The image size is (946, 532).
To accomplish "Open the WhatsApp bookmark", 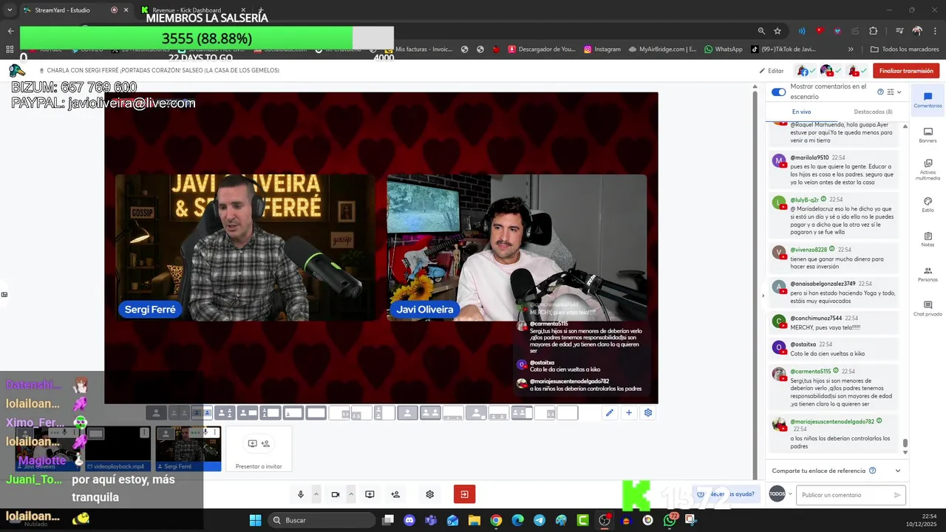I will click(723, 49).
